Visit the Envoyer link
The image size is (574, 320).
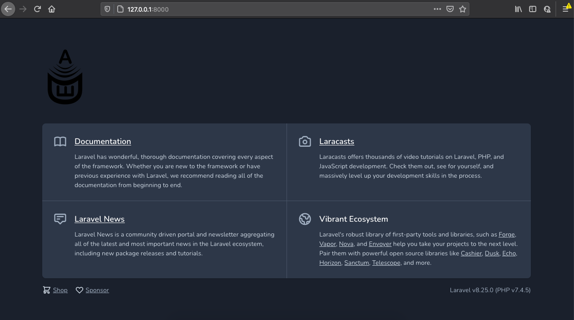click(380, 244)
